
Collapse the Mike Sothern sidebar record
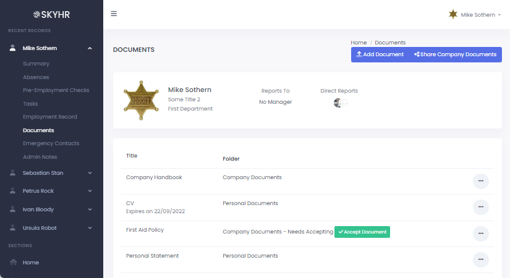[90, 48]
